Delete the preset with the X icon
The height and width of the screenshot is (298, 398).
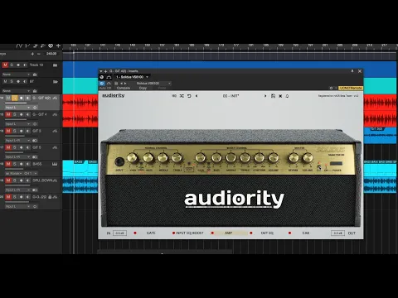point(280,96)
